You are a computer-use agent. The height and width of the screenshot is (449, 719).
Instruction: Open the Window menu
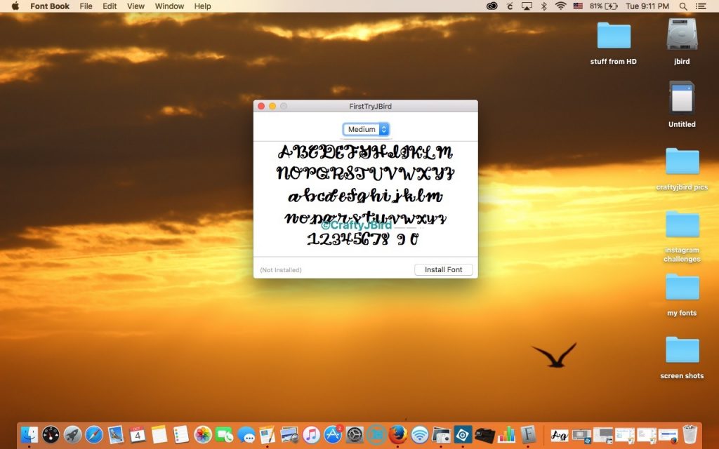pyautogui.click(x=169, y=6)
